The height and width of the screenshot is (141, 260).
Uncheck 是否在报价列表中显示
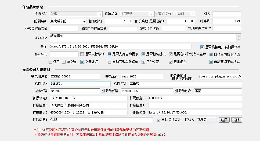(171, 54)
